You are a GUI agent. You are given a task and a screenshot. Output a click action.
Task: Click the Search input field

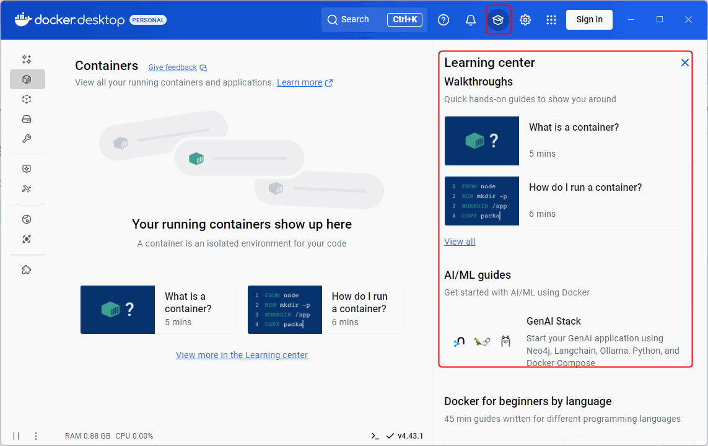pyautogui.click(x=373, y=20)
